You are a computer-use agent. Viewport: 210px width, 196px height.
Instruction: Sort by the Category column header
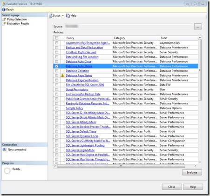click(135, 38)
